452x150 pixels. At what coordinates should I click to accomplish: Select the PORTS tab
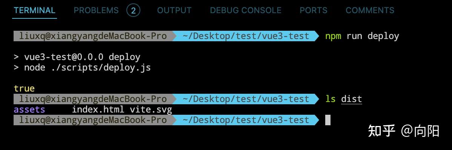pos(313,10)
